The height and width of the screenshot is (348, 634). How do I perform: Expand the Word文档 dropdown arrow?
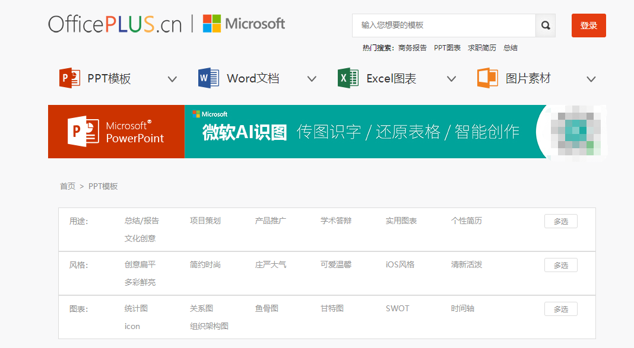pos(312,79)
